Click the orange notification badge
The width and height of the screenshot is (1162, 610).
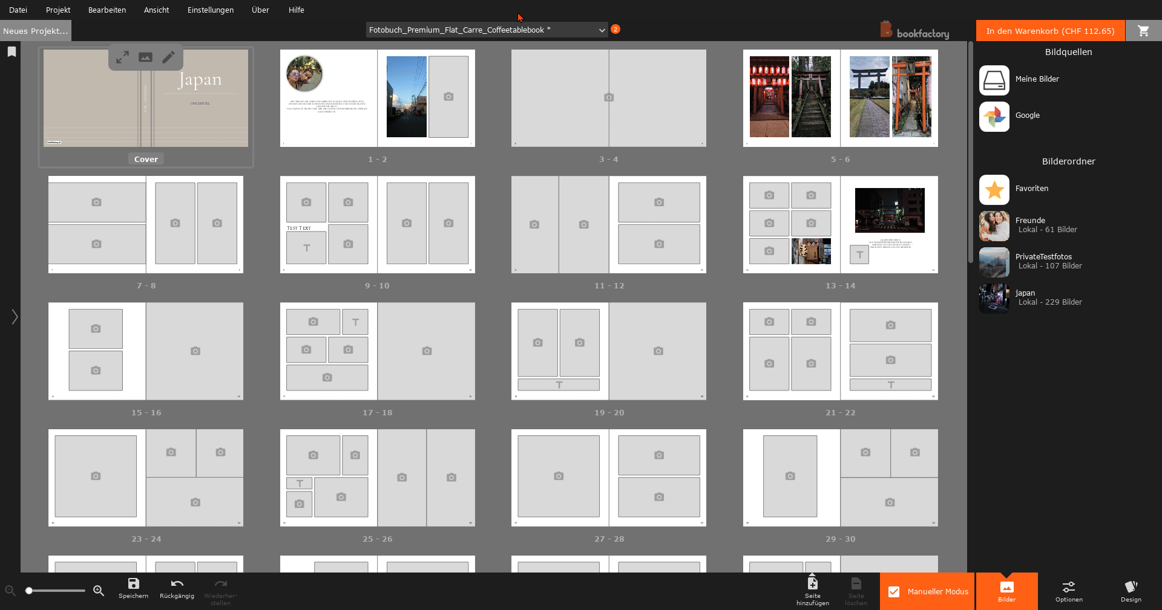click(615, 29)
